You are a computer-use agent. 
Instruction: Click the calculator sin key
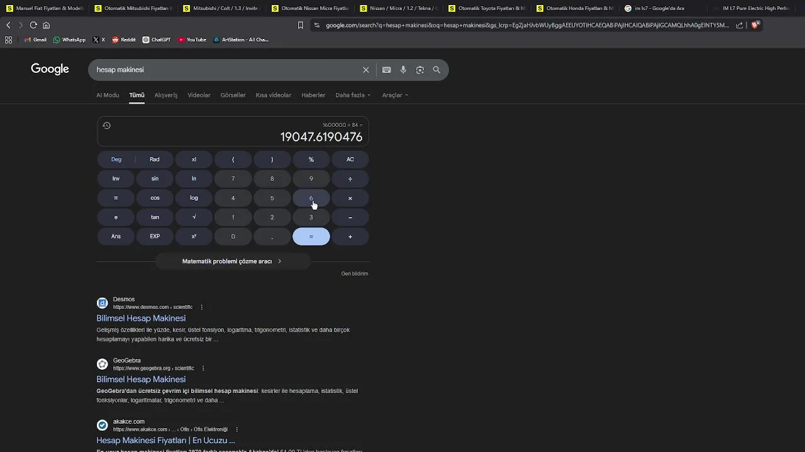point(155,179)
